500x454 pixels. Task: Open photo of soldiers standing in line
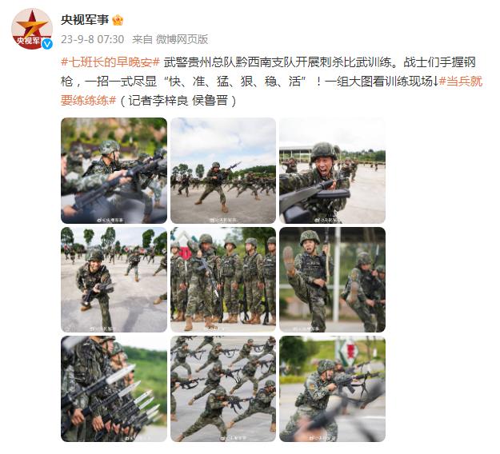[223, 280]
